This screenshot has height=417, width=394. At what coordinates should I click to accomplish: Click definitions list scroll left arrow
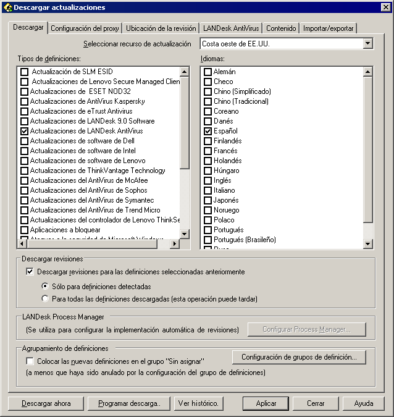(x=22, y=243)
